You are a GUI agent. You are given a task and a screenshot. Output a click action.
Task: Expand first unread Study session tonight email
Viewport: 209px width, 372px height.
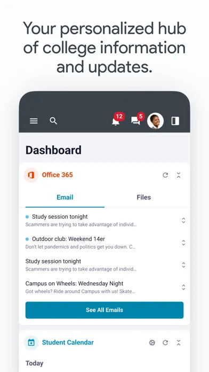tap(183, 220)
